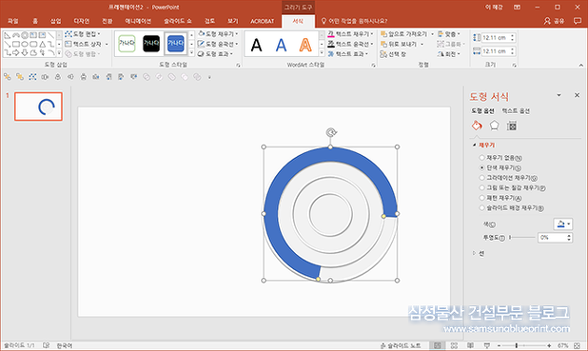Select the cloud shape in shapes gallery
Viewport: 588px width, 351px height.
(x=34, y=53)
